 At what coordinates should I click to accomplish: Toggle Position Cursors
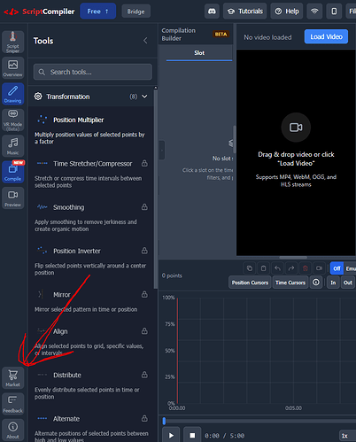pos(250,283)
